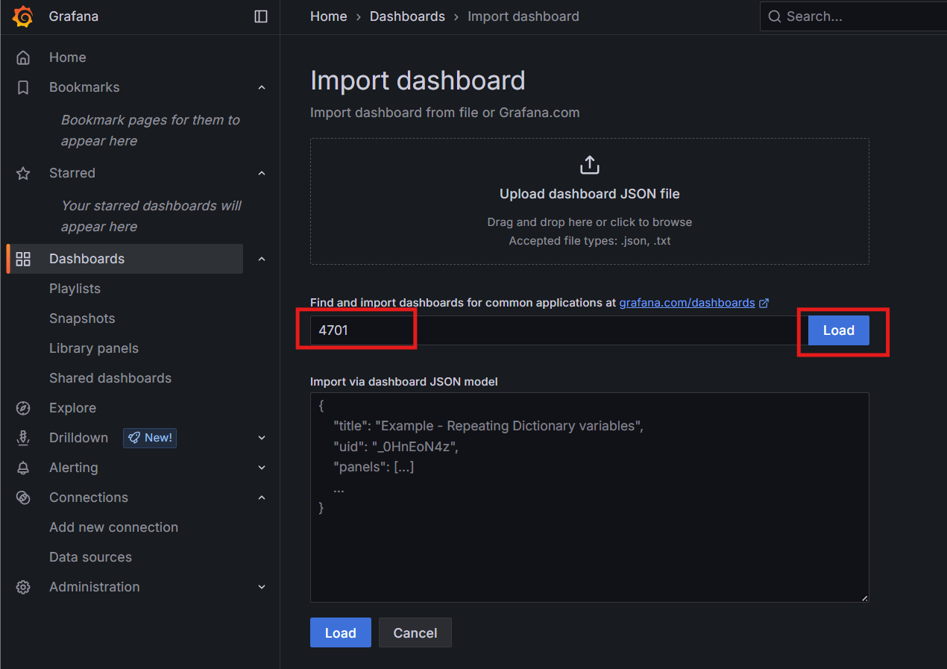Click the bottom Load button
The image size is (947, 669).
tap(341, 633)
